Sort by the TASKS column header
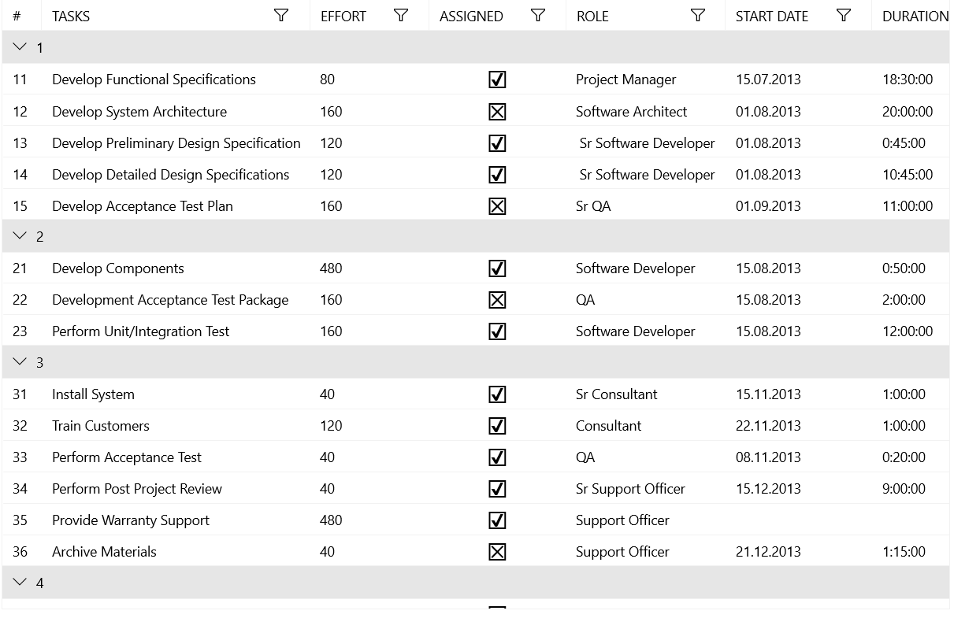The height and width of the screenshot is (618, 954). pos(71,16)
